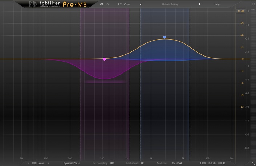Viewport: 256px width, 166px height.
Task: Click the '50' frequency axis label
Action: (x=21, y=158)
